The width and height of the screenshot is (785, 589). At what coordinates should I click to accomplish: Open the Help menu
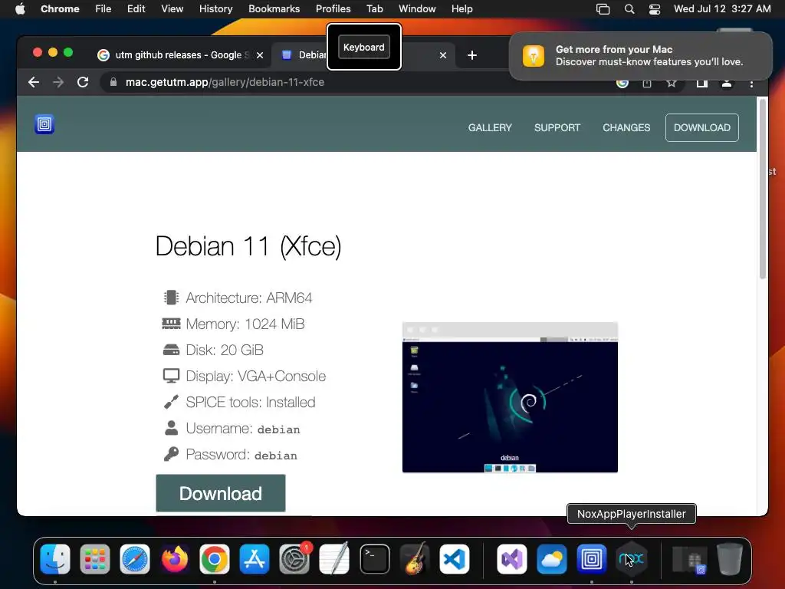[x=461, y=9]
